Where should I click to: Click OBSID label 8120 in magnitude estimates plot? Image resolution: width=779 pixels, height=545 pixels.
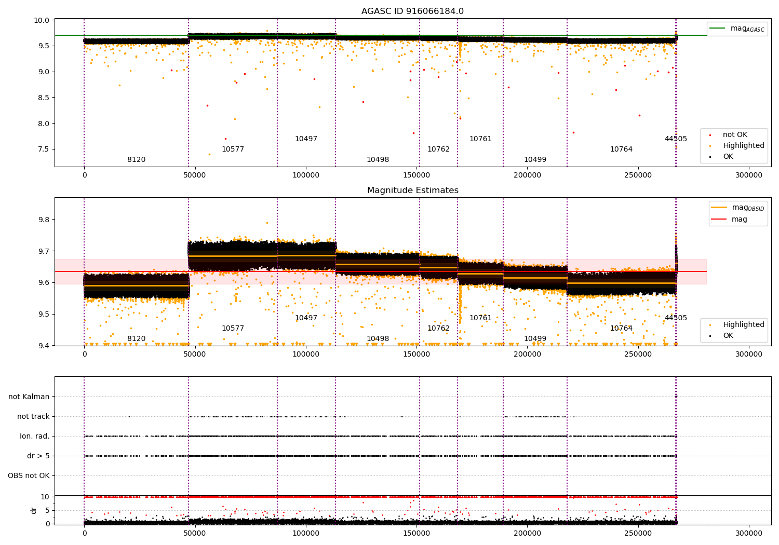pyautogui.click(x=137, y=339)
